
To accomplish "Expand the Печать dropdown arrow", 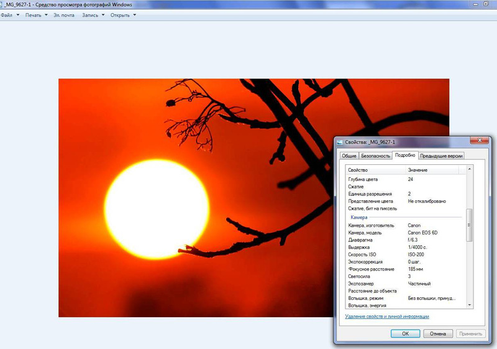I will click(46, 15).
